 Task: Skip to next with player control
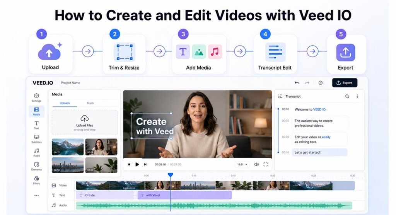tap(145, 164)
